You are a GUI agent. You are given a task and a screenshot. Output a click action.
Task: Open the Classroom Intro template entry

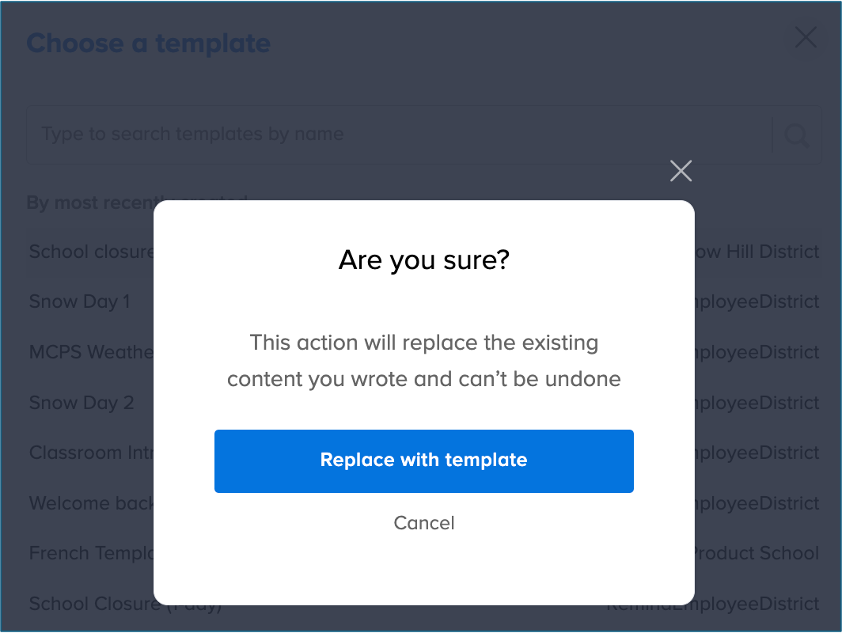87,453
